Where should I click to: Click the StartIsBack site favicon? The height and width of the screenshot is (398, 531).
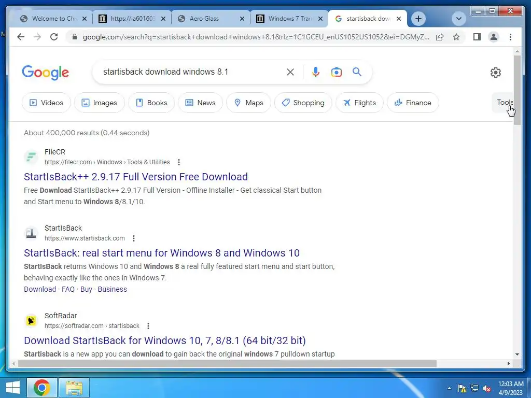[31, 233]
